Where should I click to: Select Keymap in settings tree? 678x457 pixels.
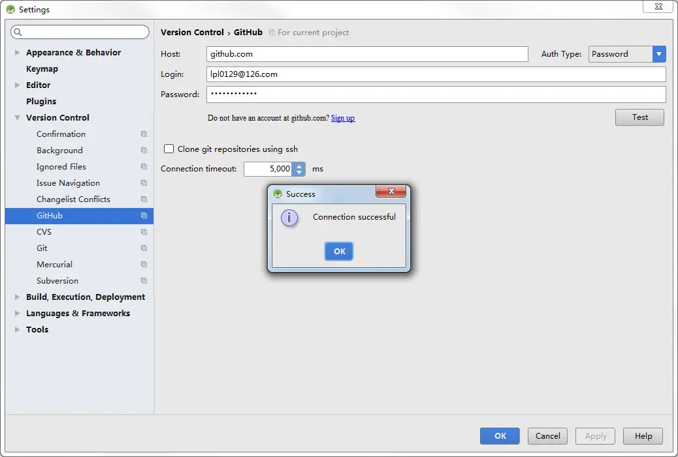[42, 69]
